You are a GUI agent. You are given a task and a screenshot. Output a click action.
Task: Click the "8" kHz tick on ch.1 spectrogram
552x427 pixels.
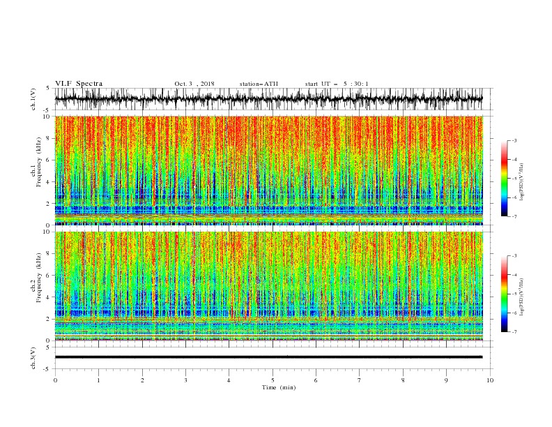click(48, 138)
